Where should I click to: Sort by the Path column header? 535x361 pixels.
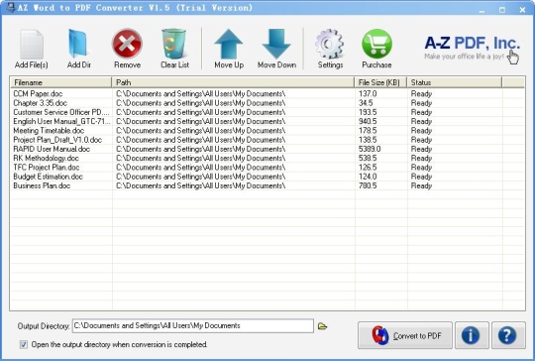tap(233, 82)
